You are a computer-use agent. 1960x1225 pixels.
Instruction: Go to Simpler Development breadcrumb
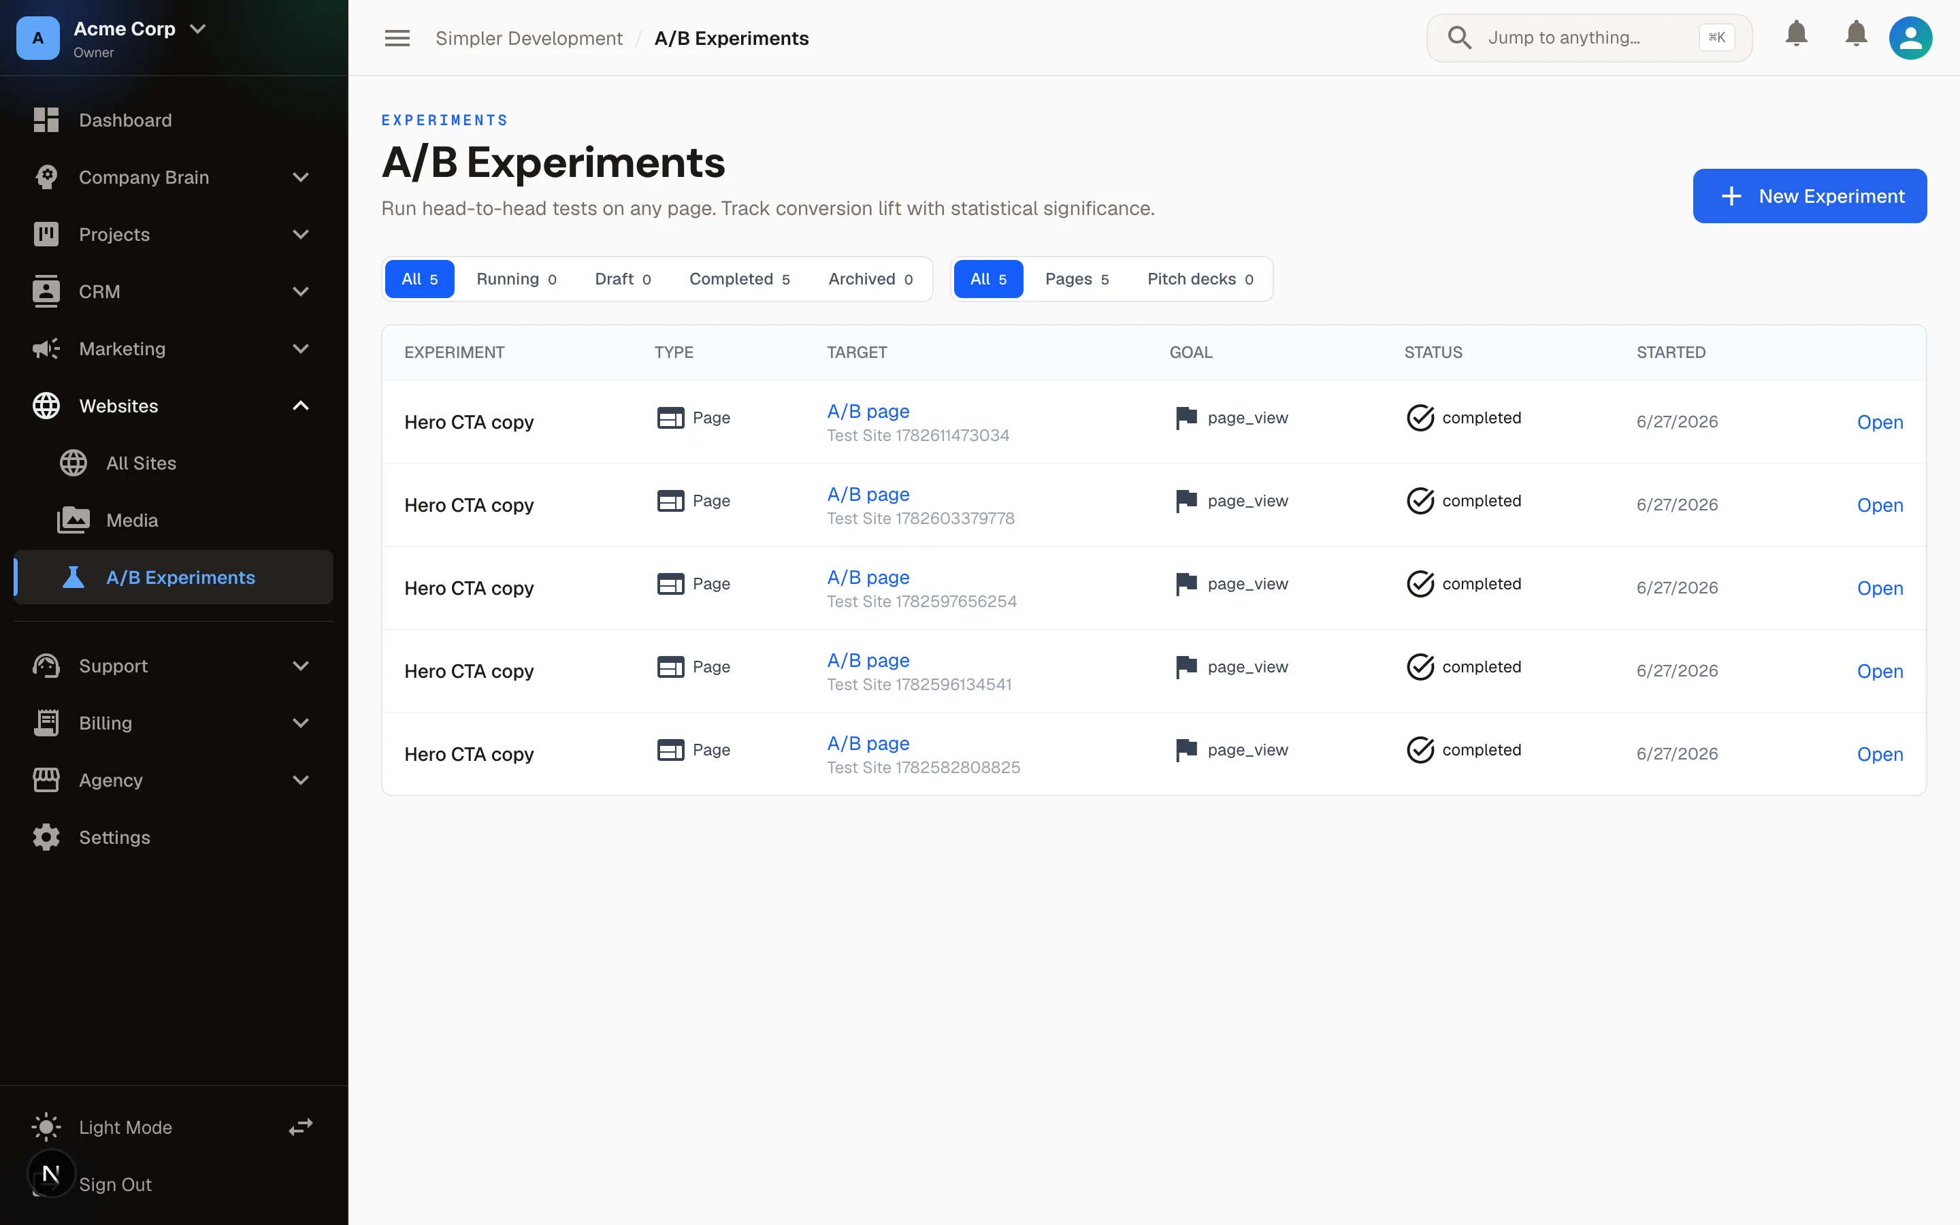point(529,38)
